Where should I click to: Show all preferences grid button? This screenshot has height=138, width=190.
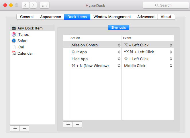(44, 5)
